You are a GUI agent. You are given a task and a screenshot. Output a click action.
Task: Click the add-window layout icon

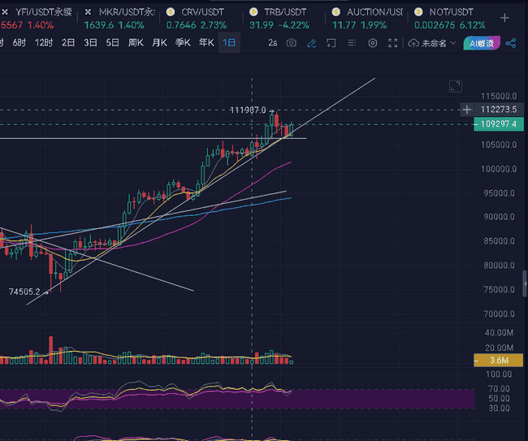(x=331, y=42)
